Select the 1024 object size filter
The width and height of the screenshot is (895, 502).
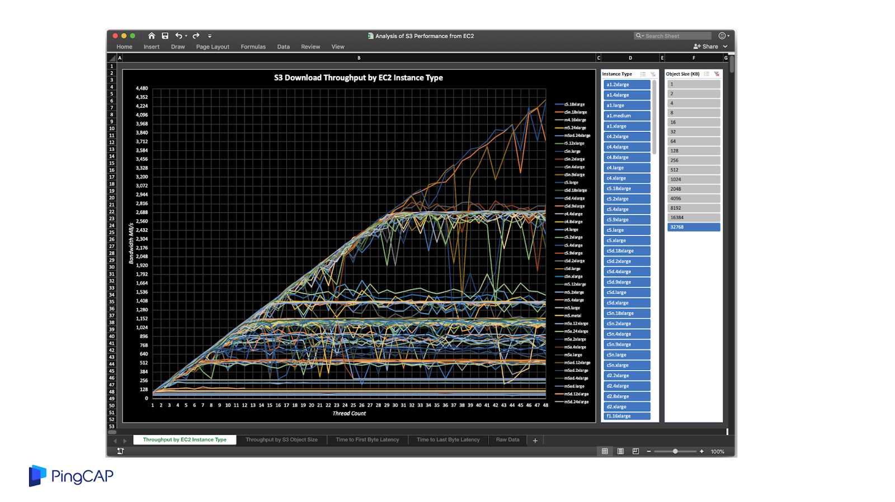(693, 179)
